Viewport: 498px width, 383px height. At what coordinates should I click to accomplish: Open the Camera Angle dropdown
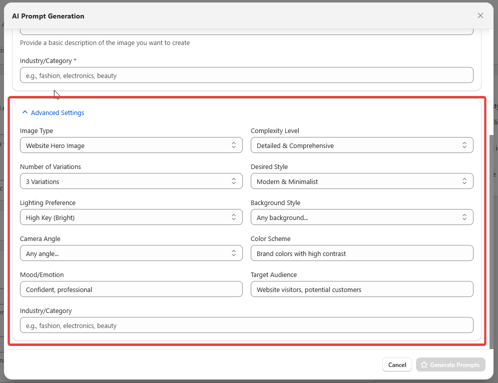pos(131,253)
